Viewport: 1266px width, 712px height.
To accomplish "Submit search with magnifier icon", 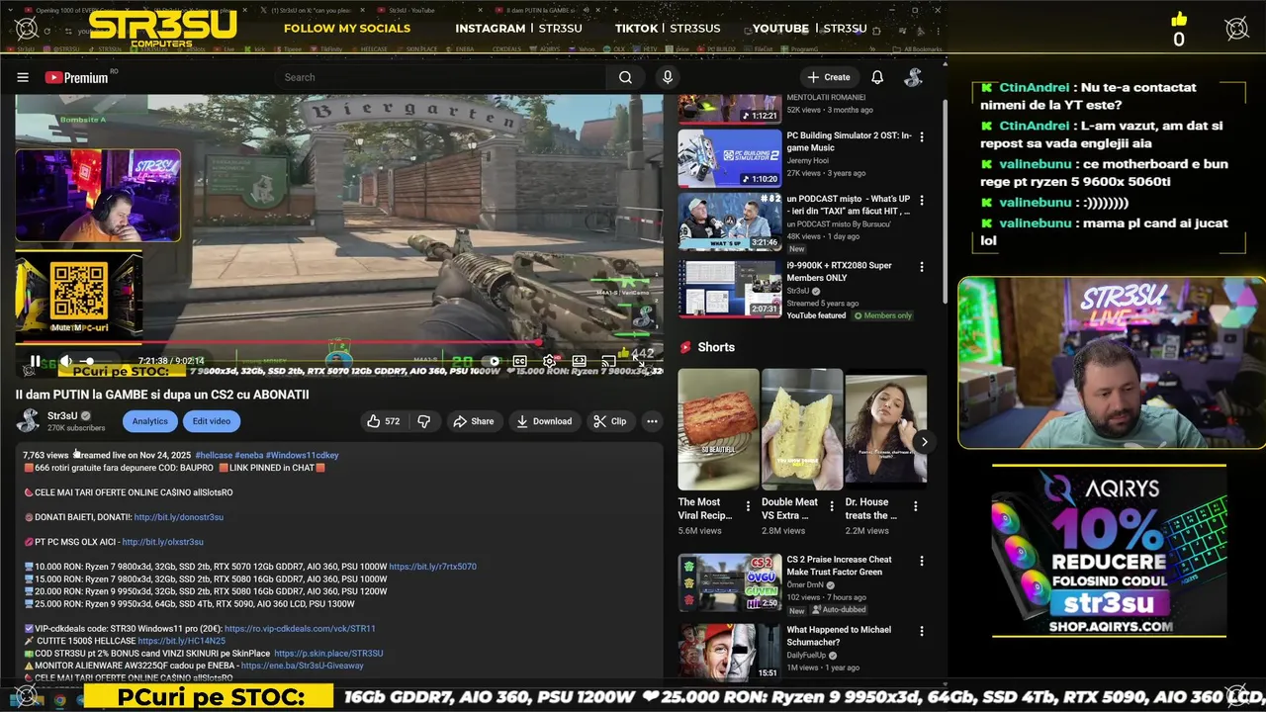I will click(625, 77).
